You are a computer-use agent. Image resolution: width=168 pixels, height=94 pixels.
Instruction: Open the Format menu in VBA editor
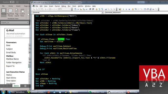point(57,6)
